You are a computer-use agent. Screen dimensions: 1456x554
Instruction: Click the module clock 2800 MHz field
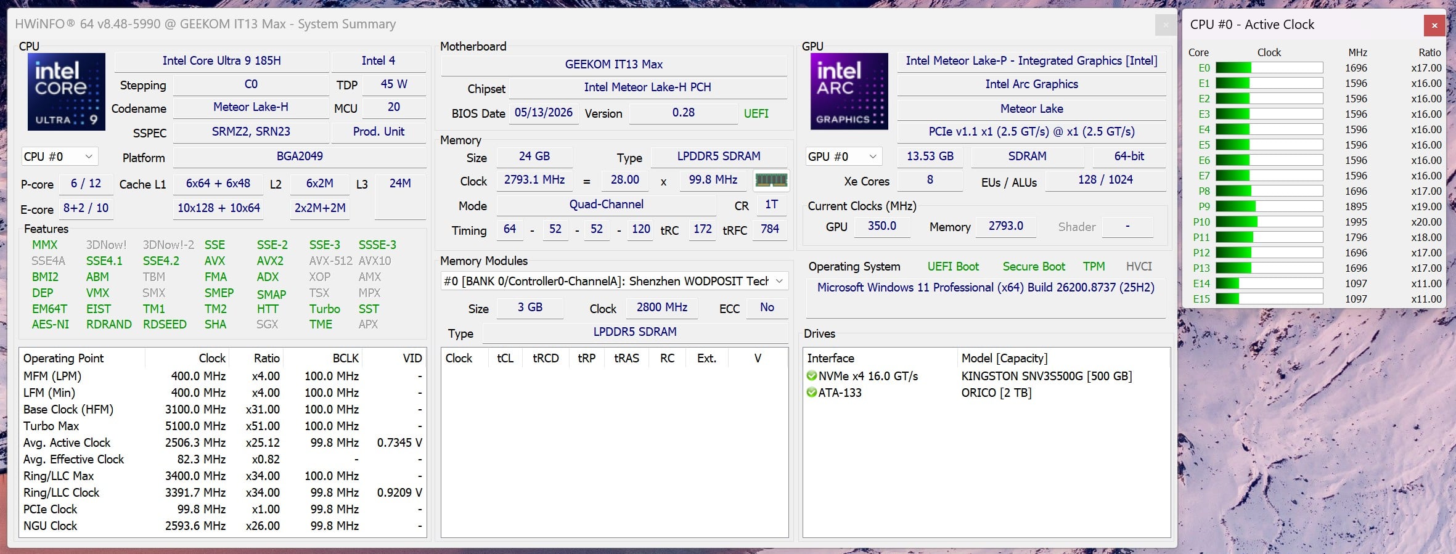(x=662, y=308)
